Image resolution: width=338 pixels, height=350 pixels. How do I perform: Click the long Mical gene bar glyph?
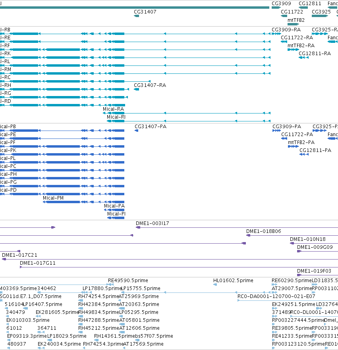point(135,8)
